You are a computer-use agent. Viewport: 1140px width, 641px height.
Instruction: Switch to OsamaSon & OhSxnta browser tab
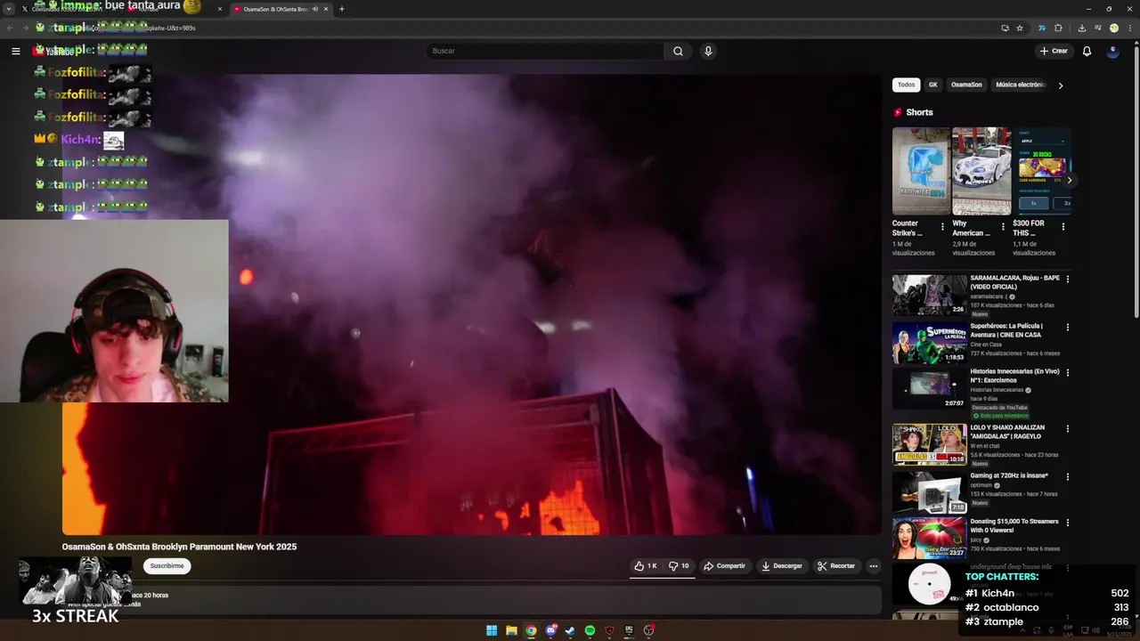281,9
